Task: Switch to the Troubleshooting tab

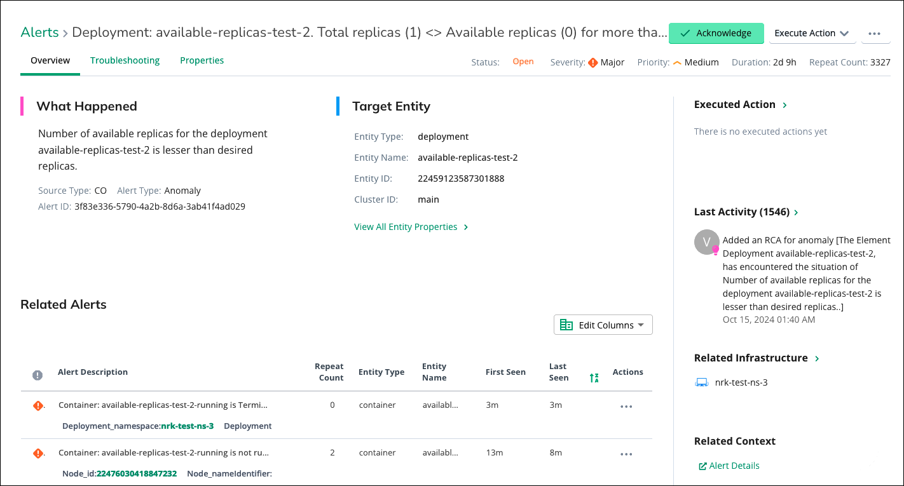Action: [125, 61]
